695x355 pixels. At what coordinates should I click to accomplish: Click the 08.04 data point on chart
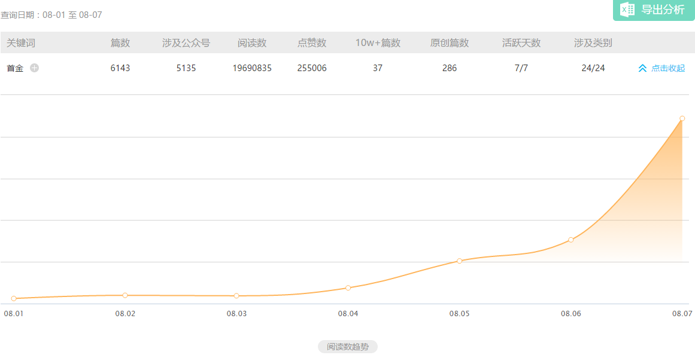[x=348, y=288]
